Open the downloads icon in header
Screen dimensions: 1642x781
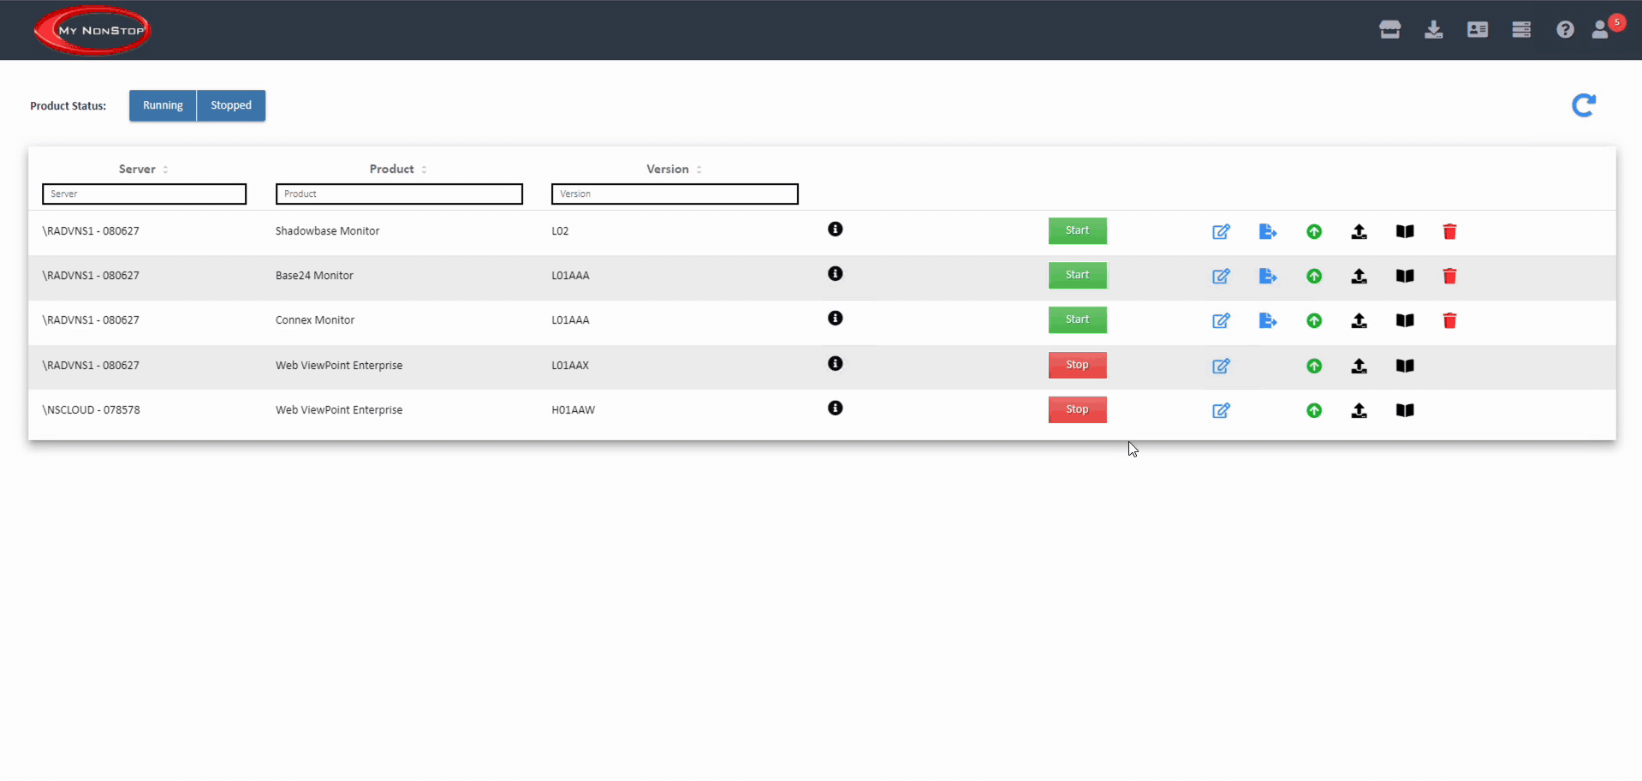pos(1434,30)
